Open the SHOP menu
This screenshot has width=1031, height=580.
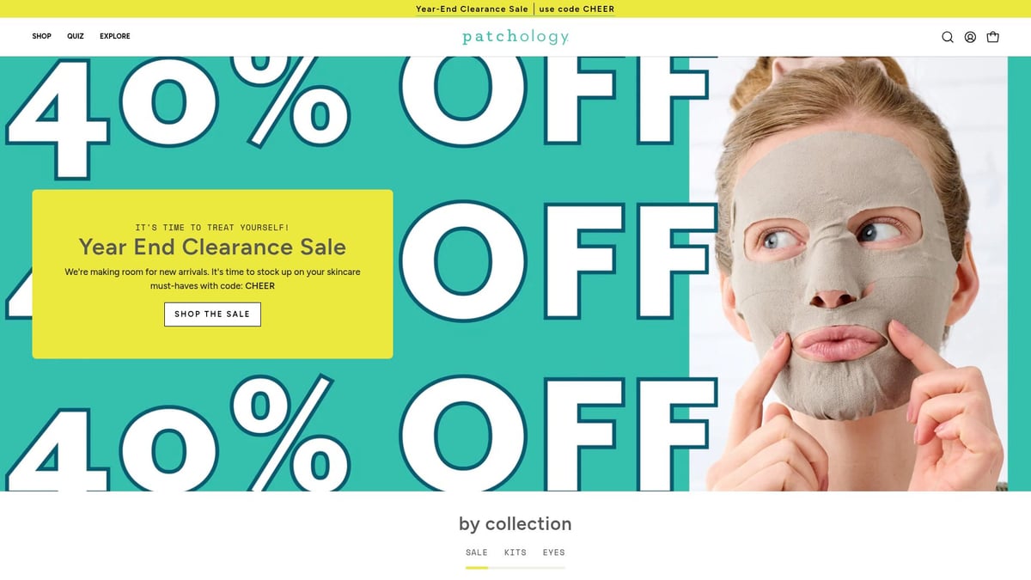pyautogui.click(x=42, y=36)
